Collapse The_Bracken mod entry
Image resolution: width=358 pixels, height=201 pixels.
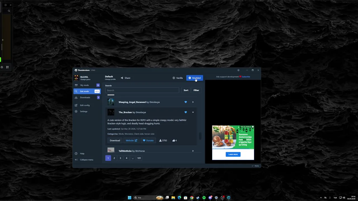click(193, 112)
